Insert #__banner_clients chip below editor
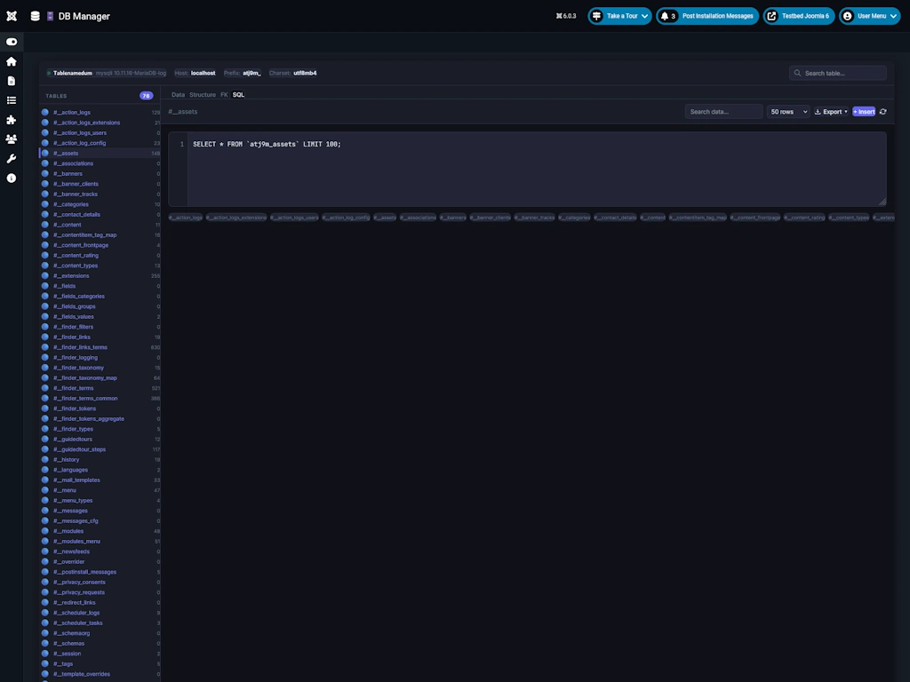The image size is (910, 682). click(491, 218)
